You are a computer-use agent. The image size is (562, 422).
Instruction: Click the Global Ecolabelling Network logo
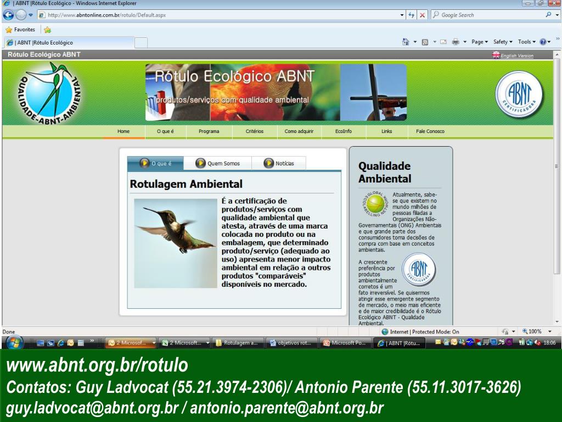point(375,204)
